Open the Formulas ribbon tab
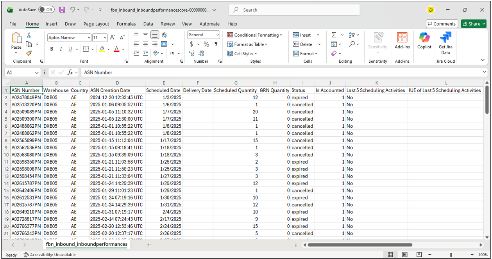The image size is (492, 259). pos(126,24)
